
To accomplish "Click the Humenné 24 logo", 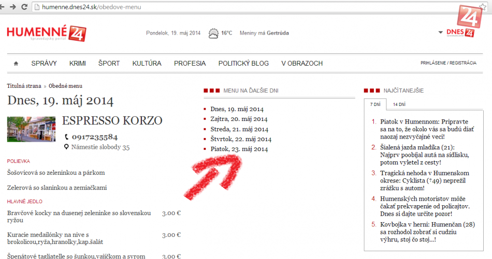I will 46,33.
